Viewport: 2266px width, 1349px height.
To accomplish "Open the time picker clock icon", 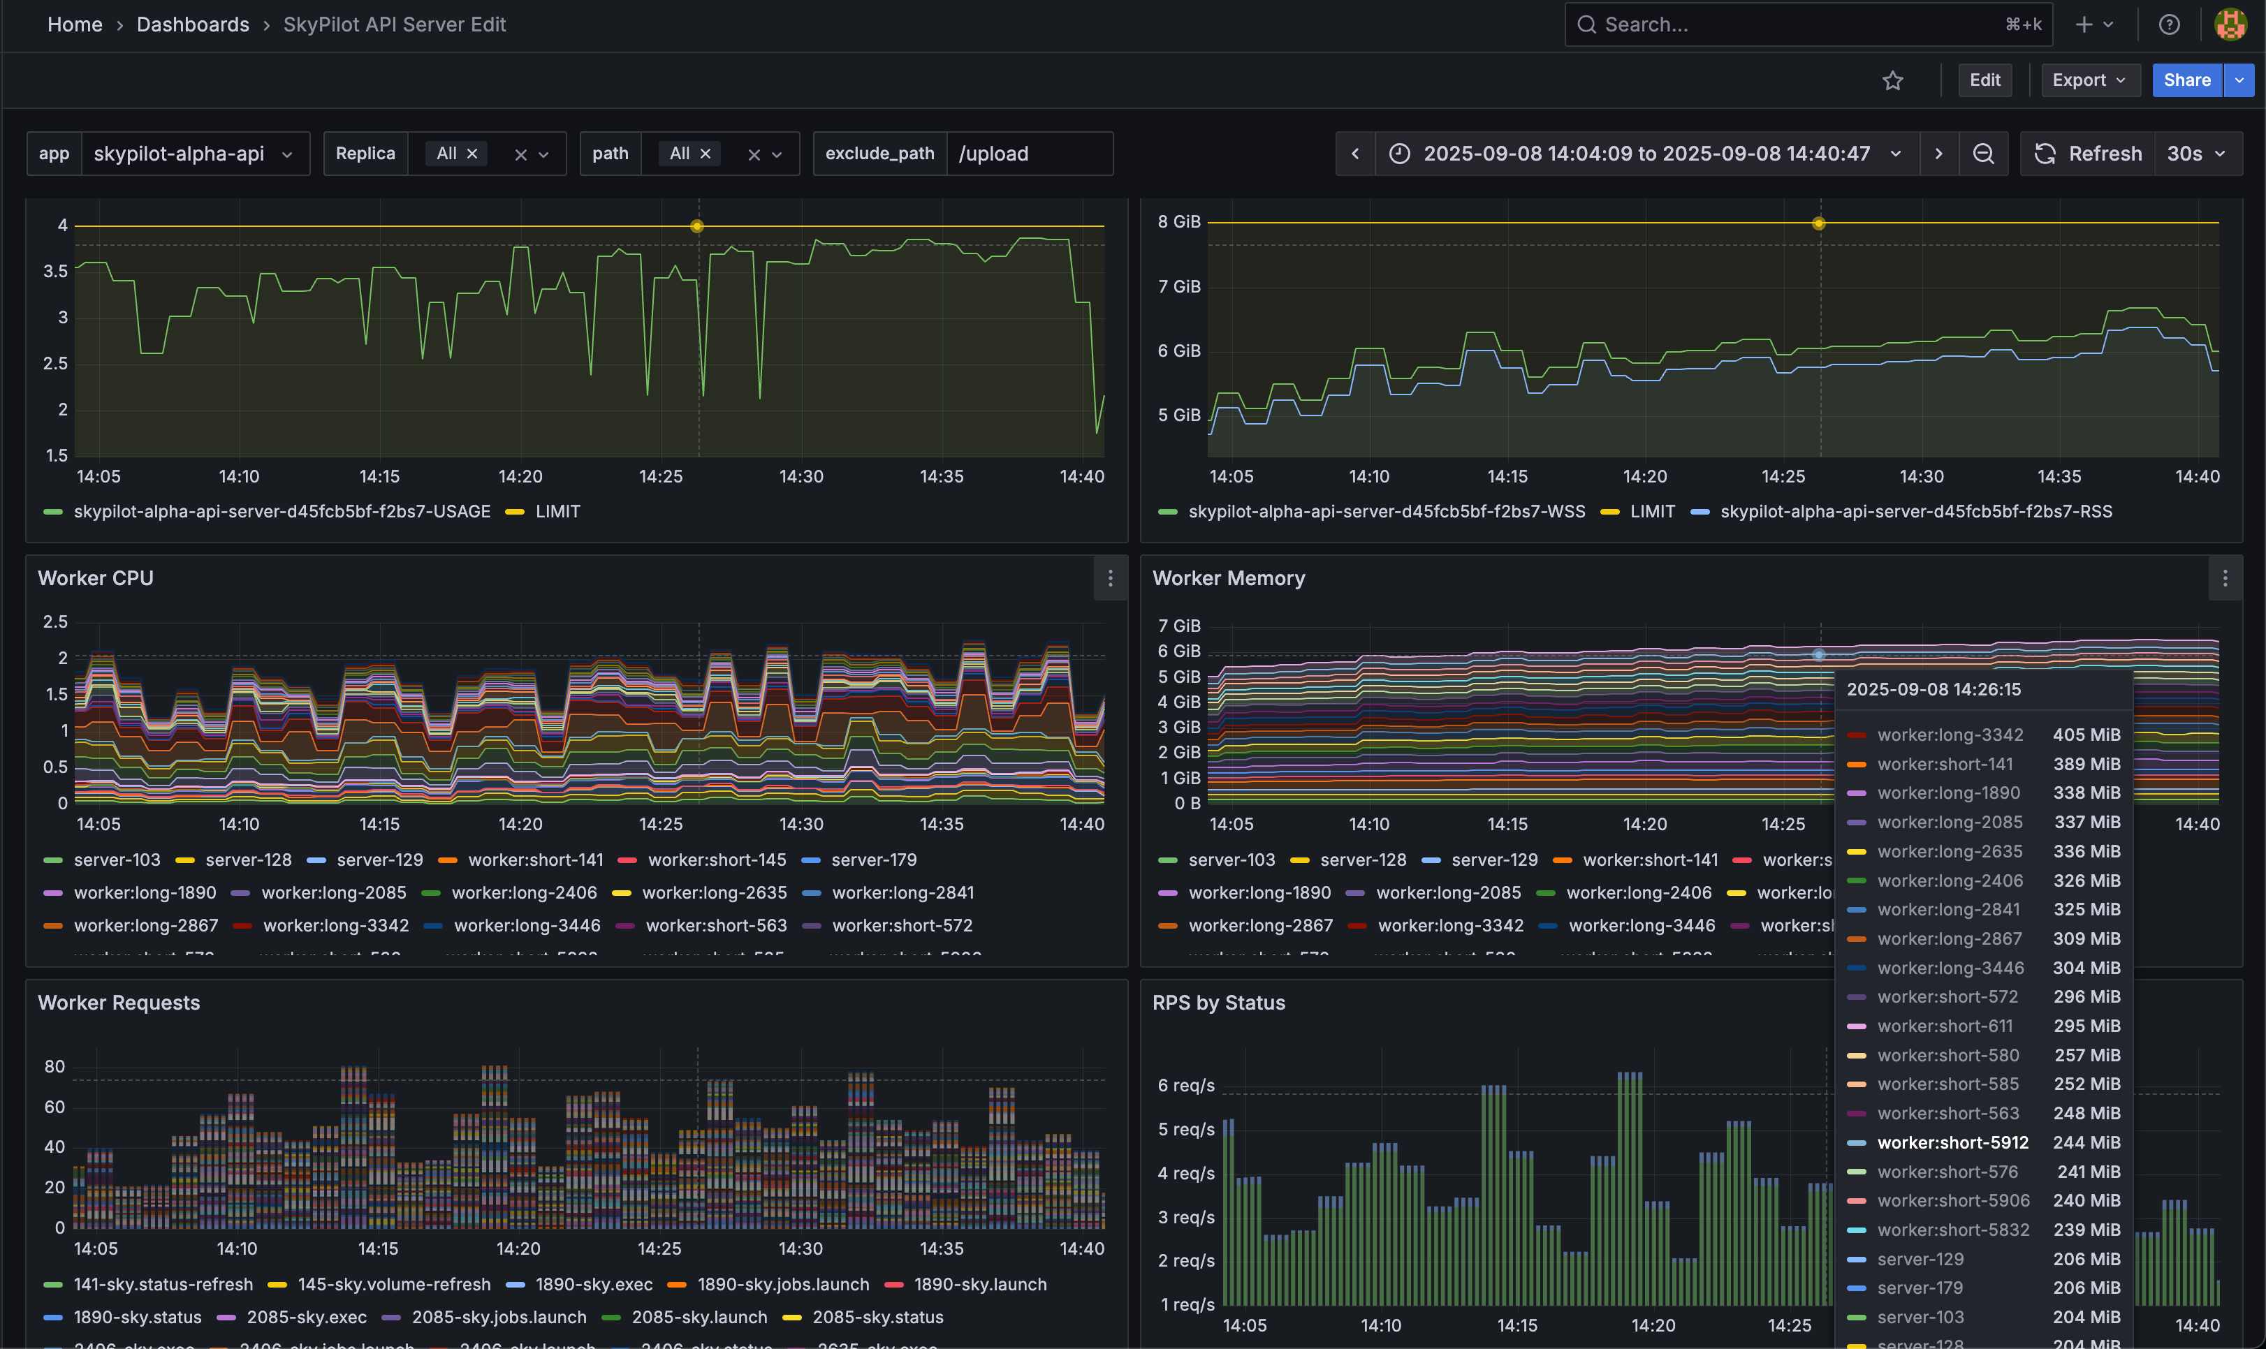I will pyautogui.click(x=1398, y=153).
